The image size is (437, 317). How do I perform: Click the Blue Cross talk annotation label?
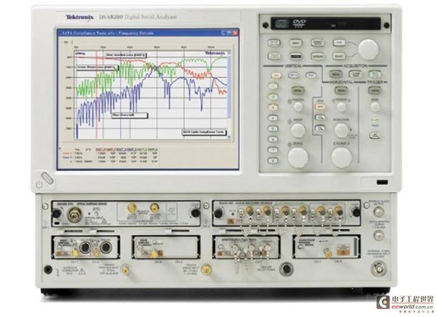129,115
